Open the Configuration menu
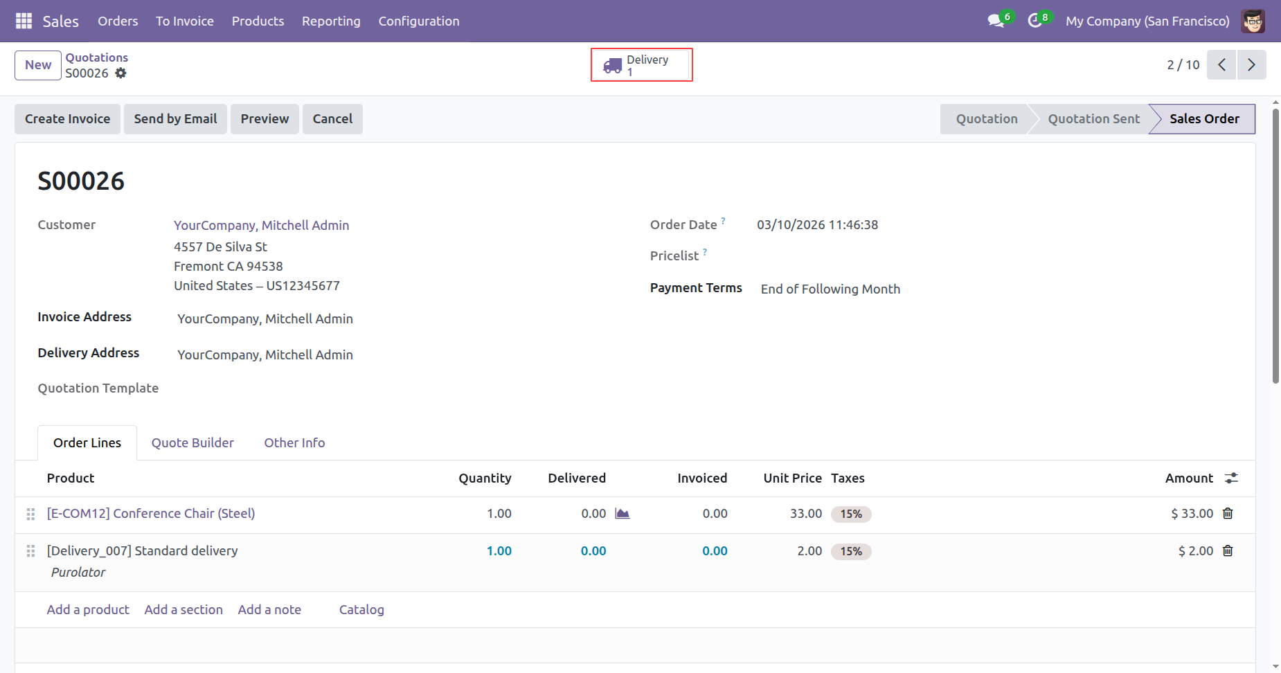1281x673 pixels. 418,21
